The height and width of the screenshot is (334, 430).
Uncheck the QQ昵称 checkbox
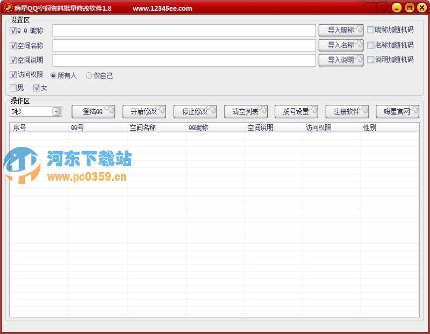(13, 31)
